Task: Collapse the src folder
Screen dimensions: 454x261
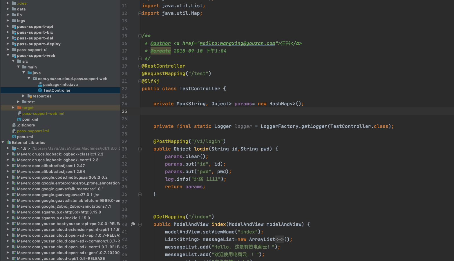Action: pos(13,61)
